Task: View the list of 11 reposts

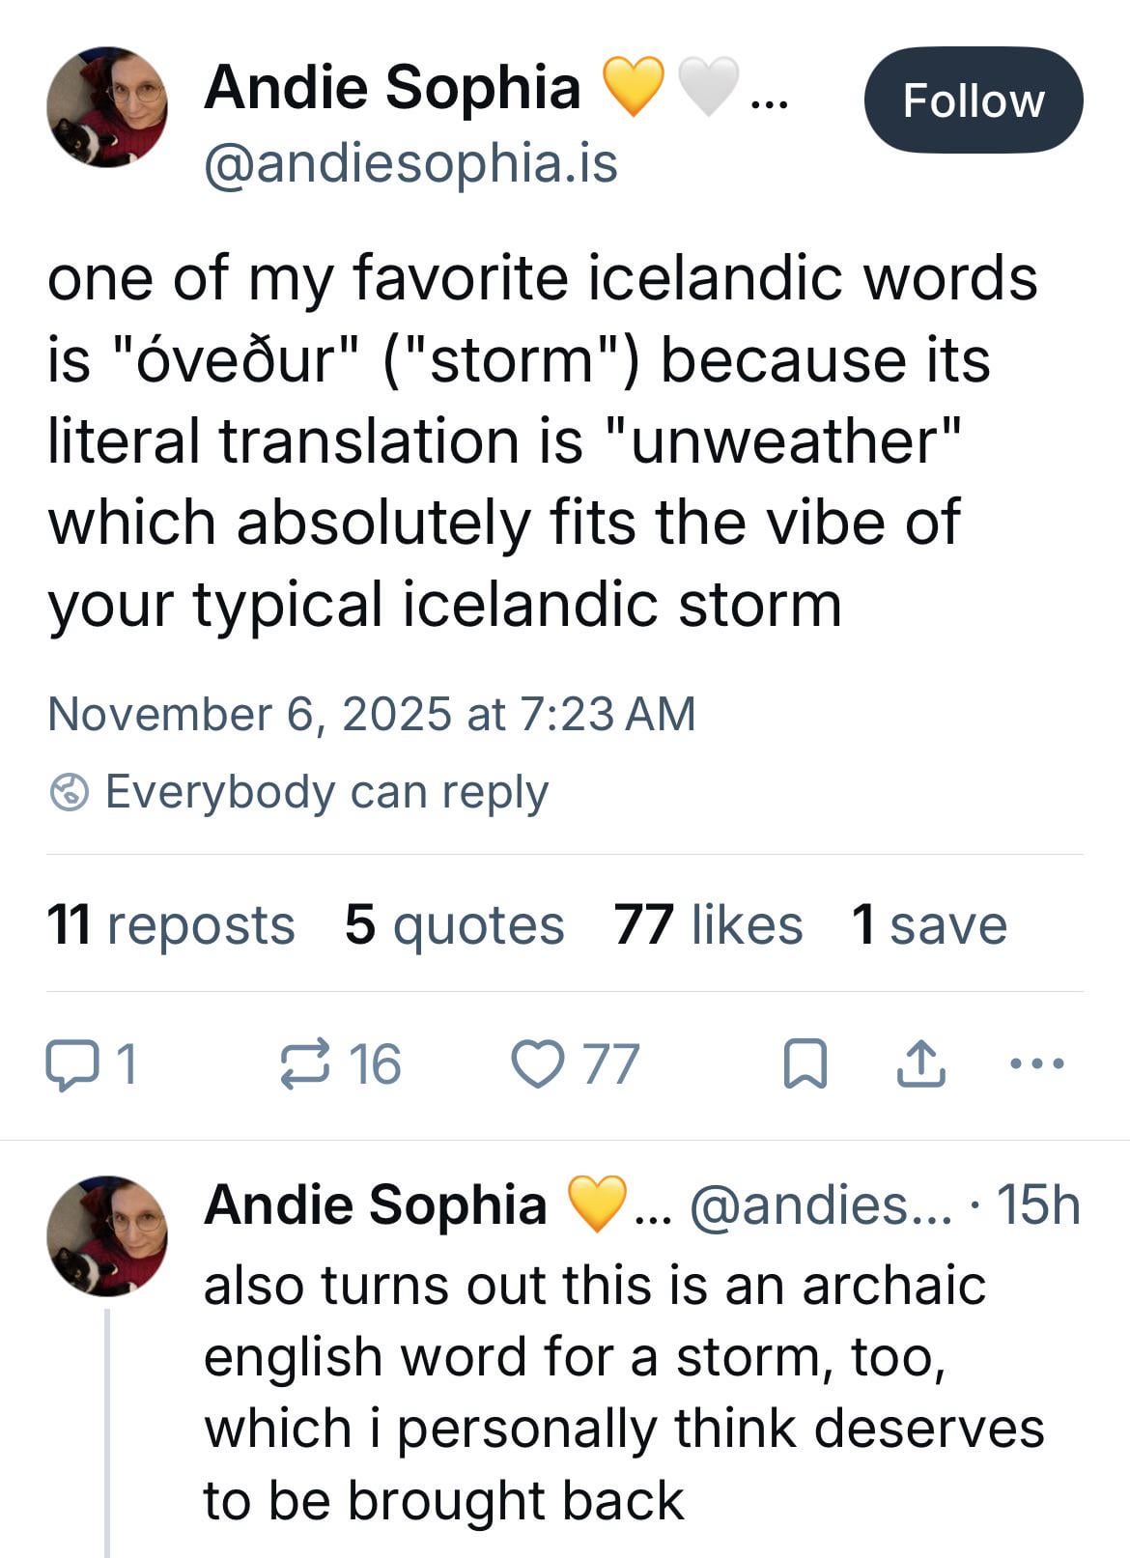Action: click(170, 924)
